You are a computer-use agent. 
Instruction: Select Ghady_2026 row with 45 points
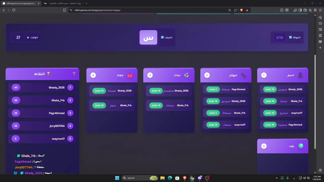42,87
